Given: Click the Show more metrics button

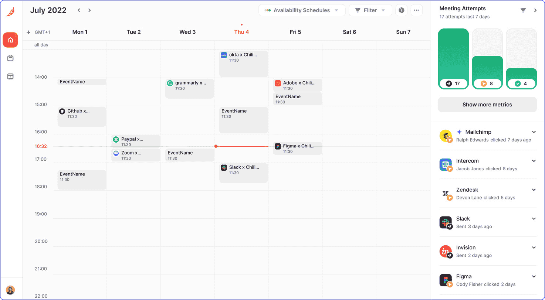Looking at the screenshot, I should 487,105.
